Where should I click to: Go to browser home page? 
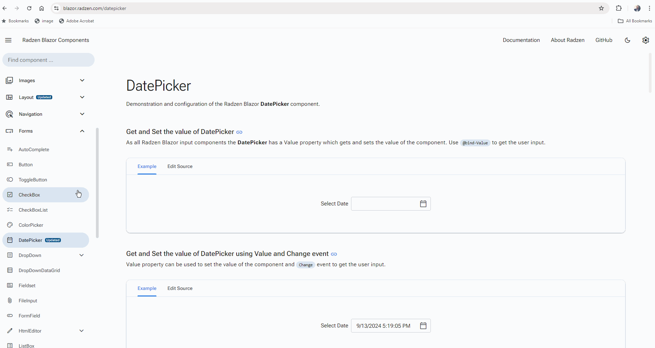tap(42, 8)
